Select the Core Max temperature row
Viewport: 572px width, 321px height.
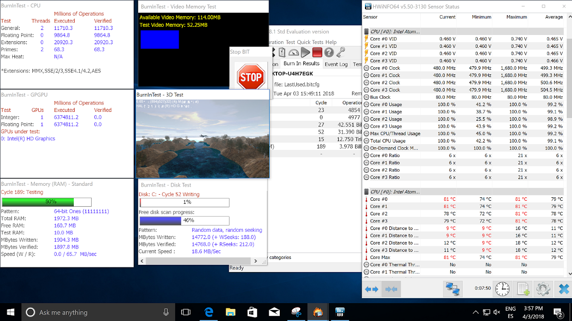[x=464, y=257]
